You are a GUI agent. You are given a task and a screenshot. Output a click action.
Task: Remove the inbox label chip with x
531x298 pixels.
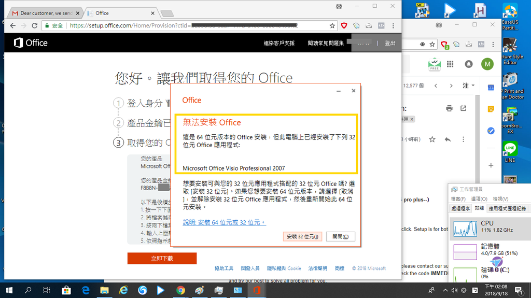(x=412, y=119)
